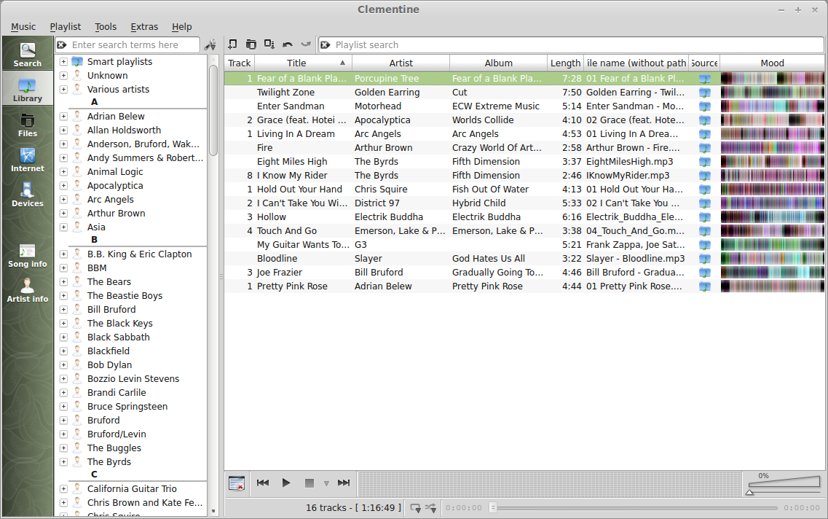Open the Artist info panel

[x=28, y=290]
